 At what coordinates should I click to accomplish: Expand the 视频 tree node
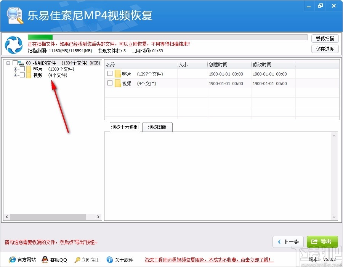(15, 75)
